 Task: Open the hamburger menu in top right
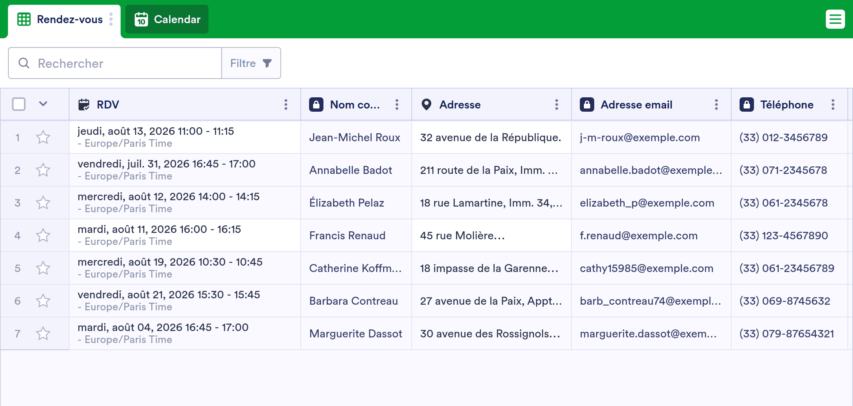tap(835, 19)
